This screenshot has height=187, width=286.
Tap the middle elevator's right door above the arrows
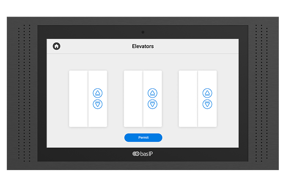(152, 79)
